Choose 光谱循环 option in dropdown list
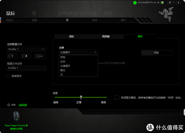185x133 pixels. [78, 66]
